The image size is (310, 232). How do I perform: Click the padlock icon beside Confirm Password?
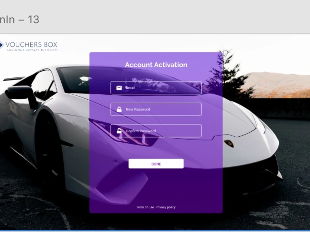click(x=119, y=131)
